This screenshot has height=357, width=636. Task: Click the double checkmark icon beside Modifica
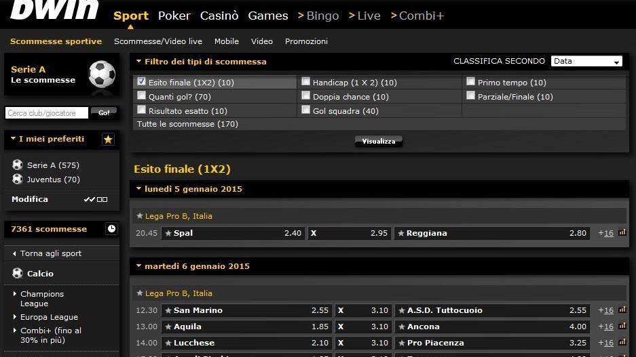pos(89,199)
